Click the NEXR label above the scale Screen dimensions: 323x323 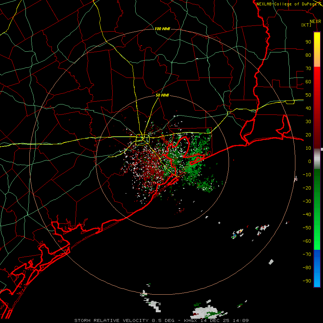click(x=315, y=22)
